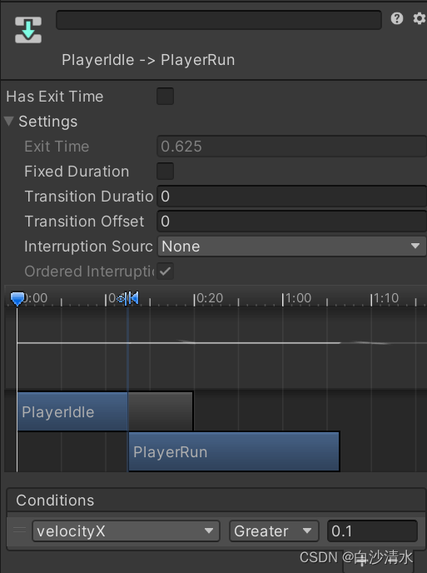
Task: Click the transition start handle on timeline ruler
Action: tap(125, 298)
